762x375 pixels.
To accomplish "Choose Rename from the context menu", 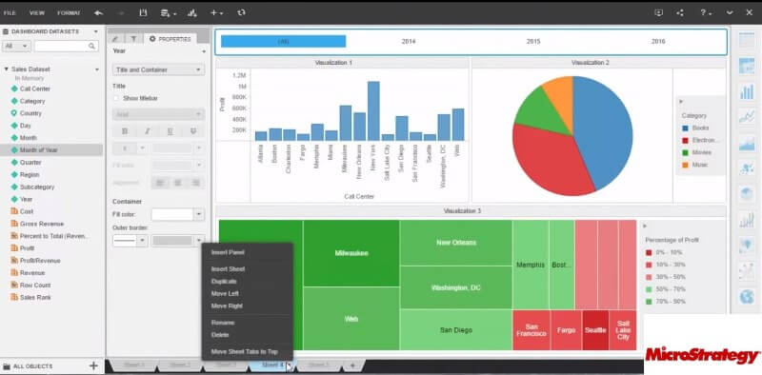I will point(223,323).
